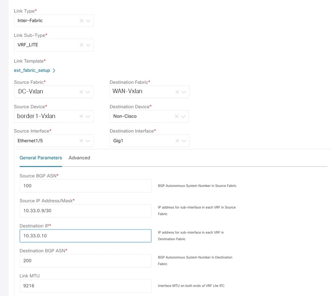Clear the Destination Interface Gig1 value
Viewport: 331px width, 296px height.
click(x=177, y=141)
